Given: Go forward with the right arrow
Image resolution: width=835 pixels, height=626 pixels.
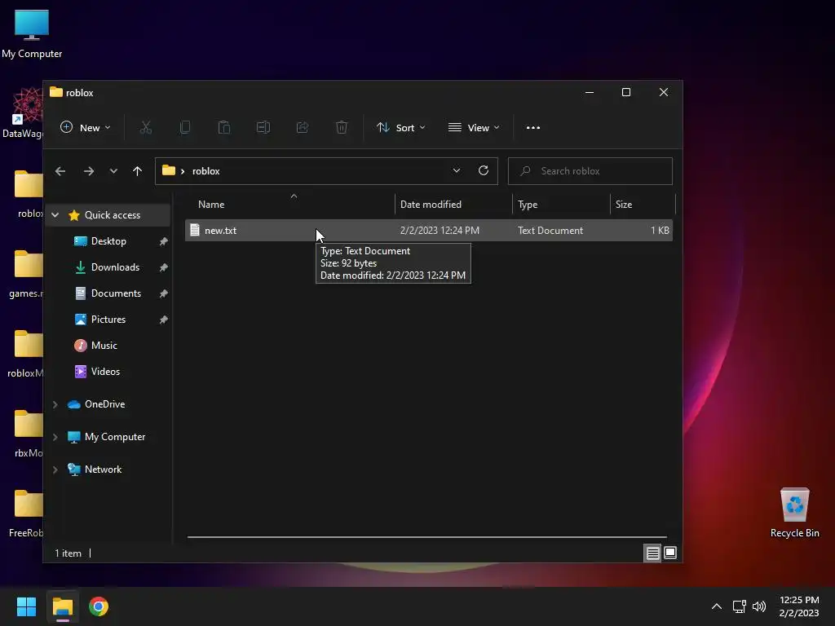Looking at the screenshot, I should [x=89, y=171].
